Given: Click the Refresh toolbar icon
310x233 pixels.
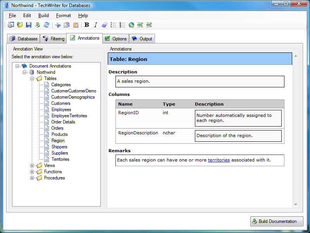Looking at the screenshot, I should click(x=46, y=25).
